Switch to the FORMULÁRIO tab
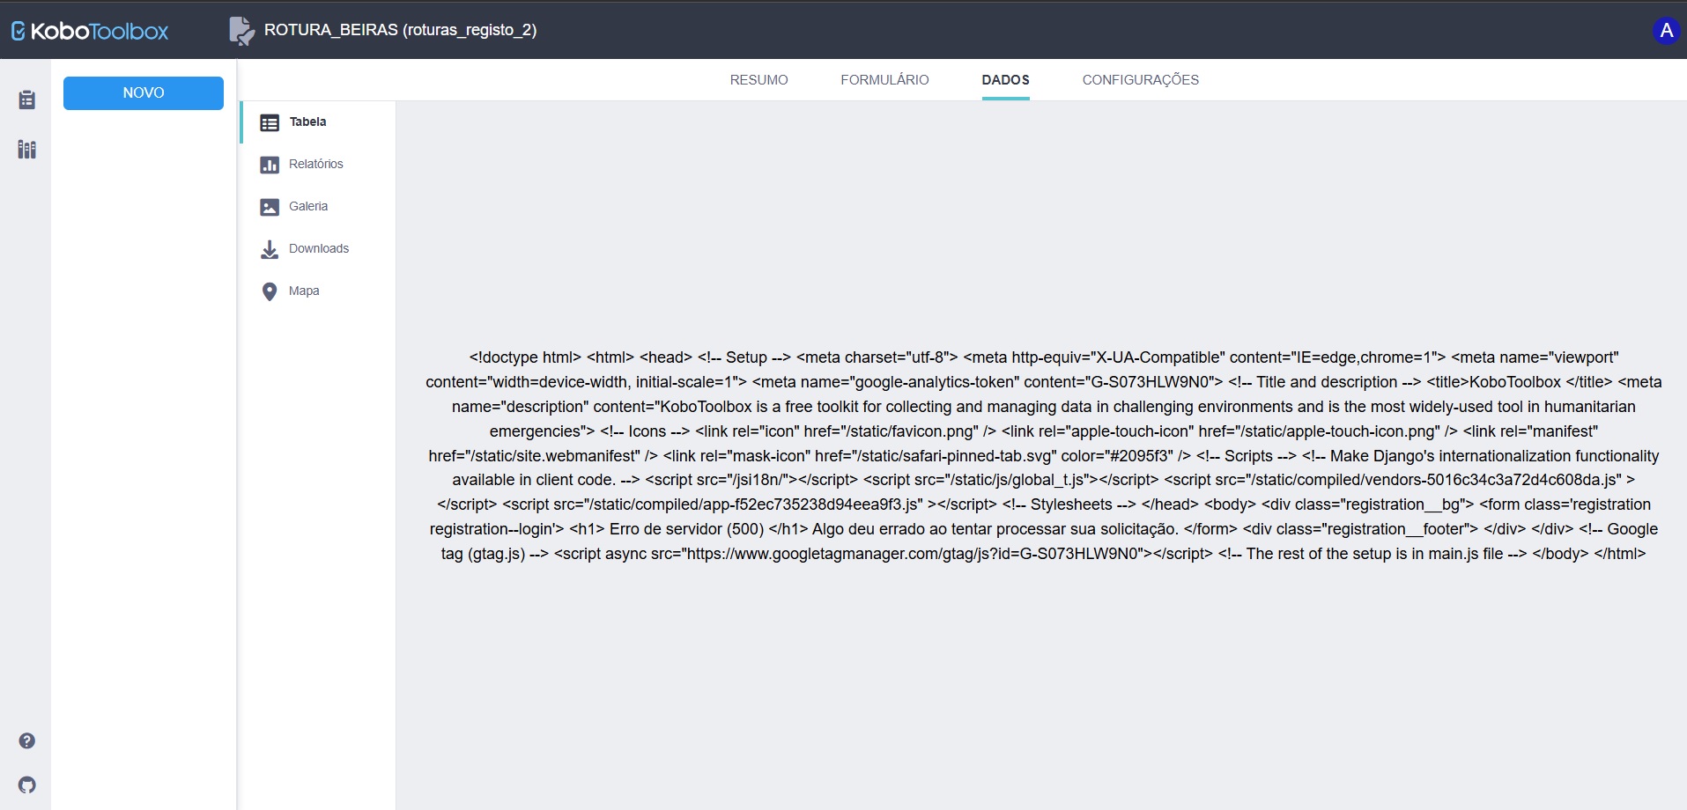Image resolution: width=1687 pixels, height=810 pixels. click(884, 80)
